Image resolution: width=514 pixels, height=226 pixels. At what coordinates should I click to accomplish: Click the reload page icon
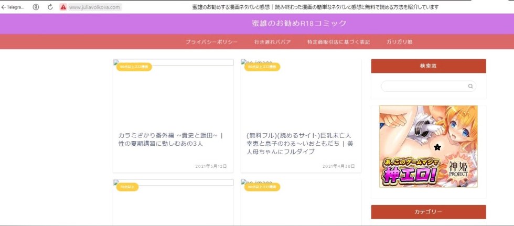click(x=50, y=7)
